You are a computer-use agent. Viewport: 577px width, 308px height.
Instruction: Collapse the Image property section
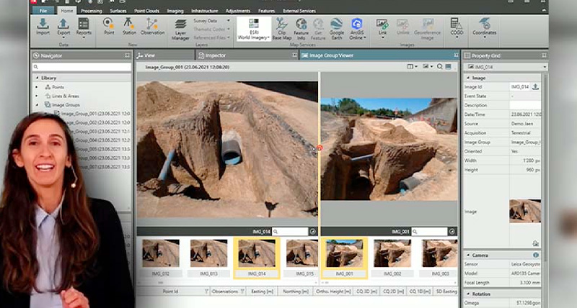click(468, 78)
